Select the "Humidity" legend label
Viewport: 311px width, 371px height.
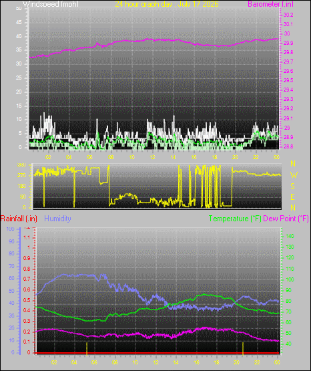[x=57, y=219]
